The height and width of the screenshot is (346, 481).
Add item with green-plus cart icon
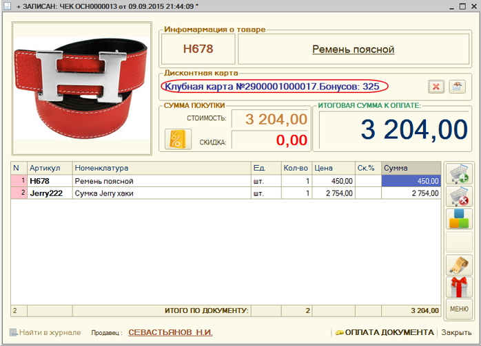click(x=459, y=173)
